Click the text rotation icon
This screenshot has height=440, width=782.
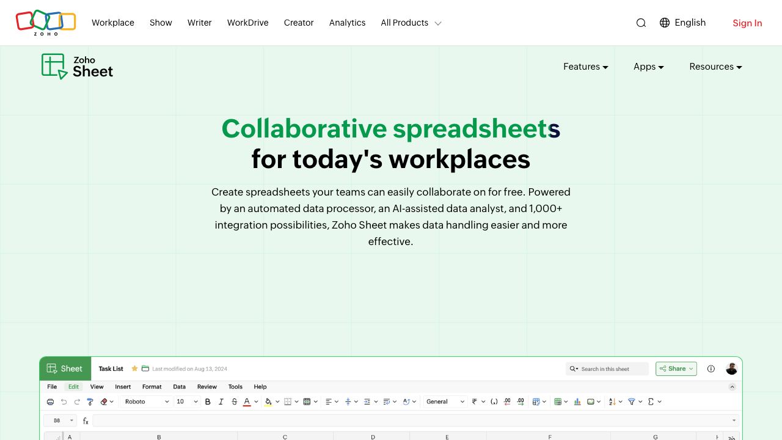tap(406, 402)
